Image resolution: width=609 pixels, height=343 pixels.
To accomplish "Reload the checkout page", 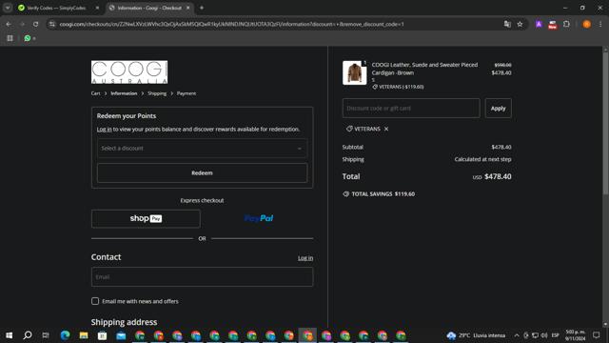I will [x=35, y=24].
